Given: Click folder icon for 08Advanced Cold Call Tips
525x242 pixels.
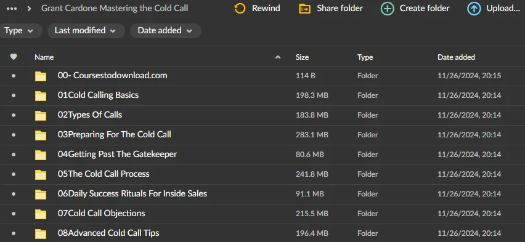Looking at the screenshot, I should (x=41, y=233).
